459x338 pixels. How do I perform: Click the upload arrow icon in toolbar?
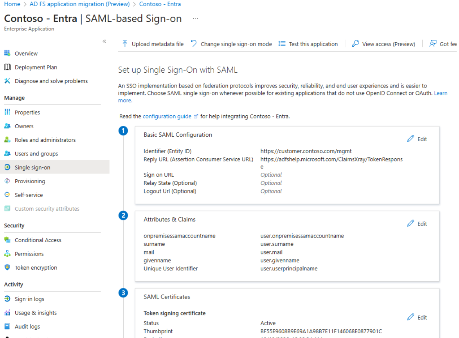pos(125,43)
